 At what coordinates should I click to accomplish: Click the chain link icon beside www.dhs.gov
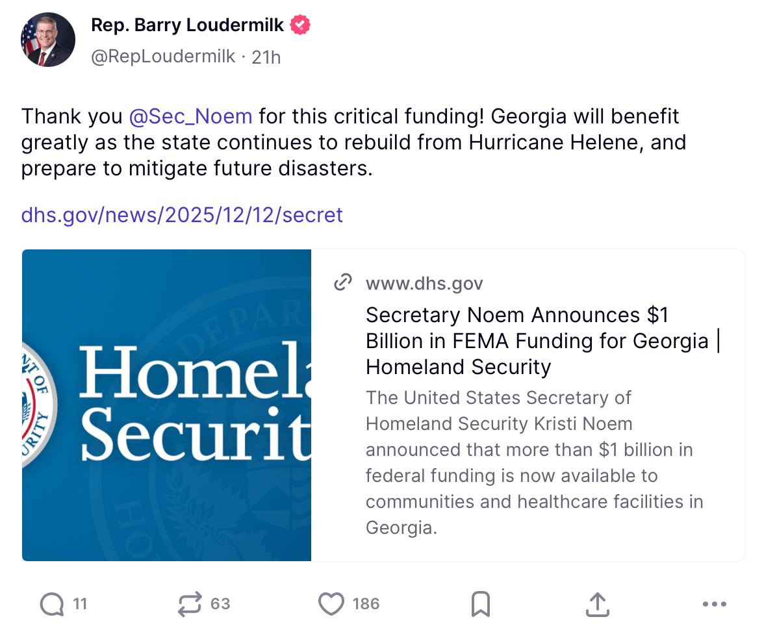click(x=342, y=283)
